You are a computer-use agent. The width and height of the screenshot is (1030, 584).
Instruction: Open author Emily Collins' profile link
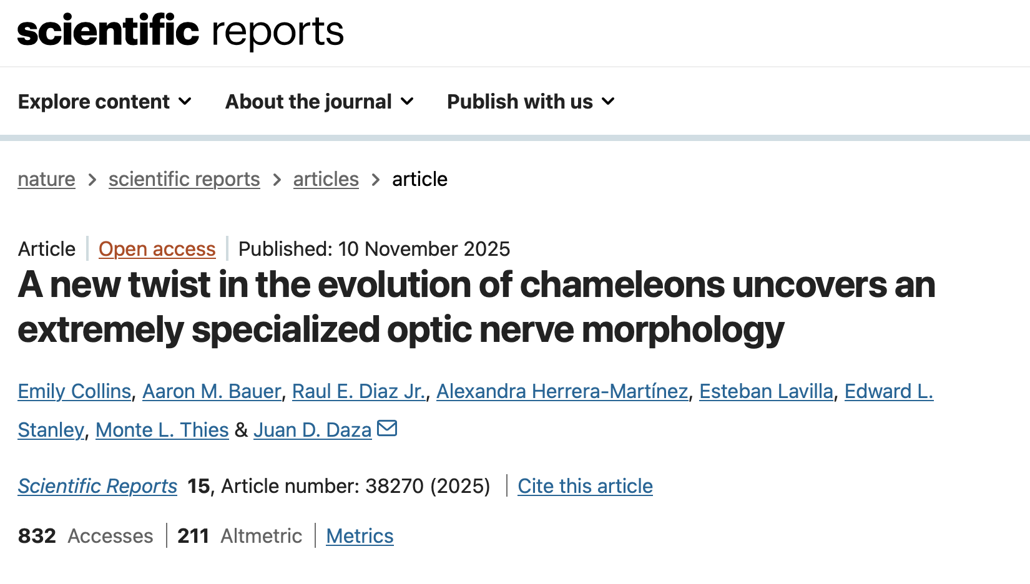click(x=74, y=391)
